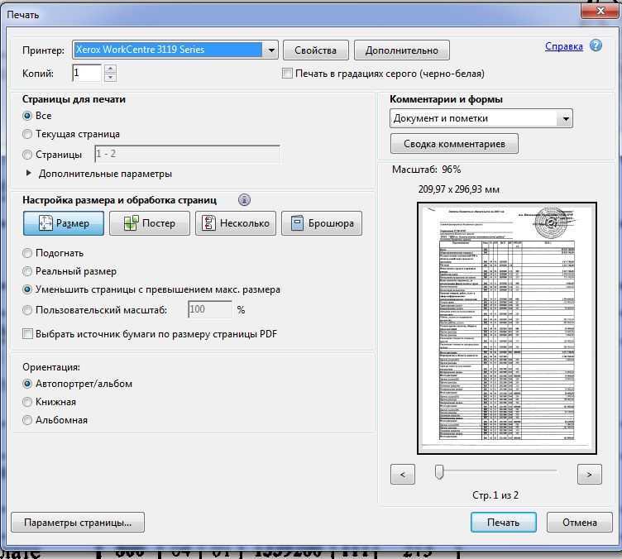The height and width of the screenshot is (559, 622).
Task: Check paper source by PDF page size
Action: point(27,334)
